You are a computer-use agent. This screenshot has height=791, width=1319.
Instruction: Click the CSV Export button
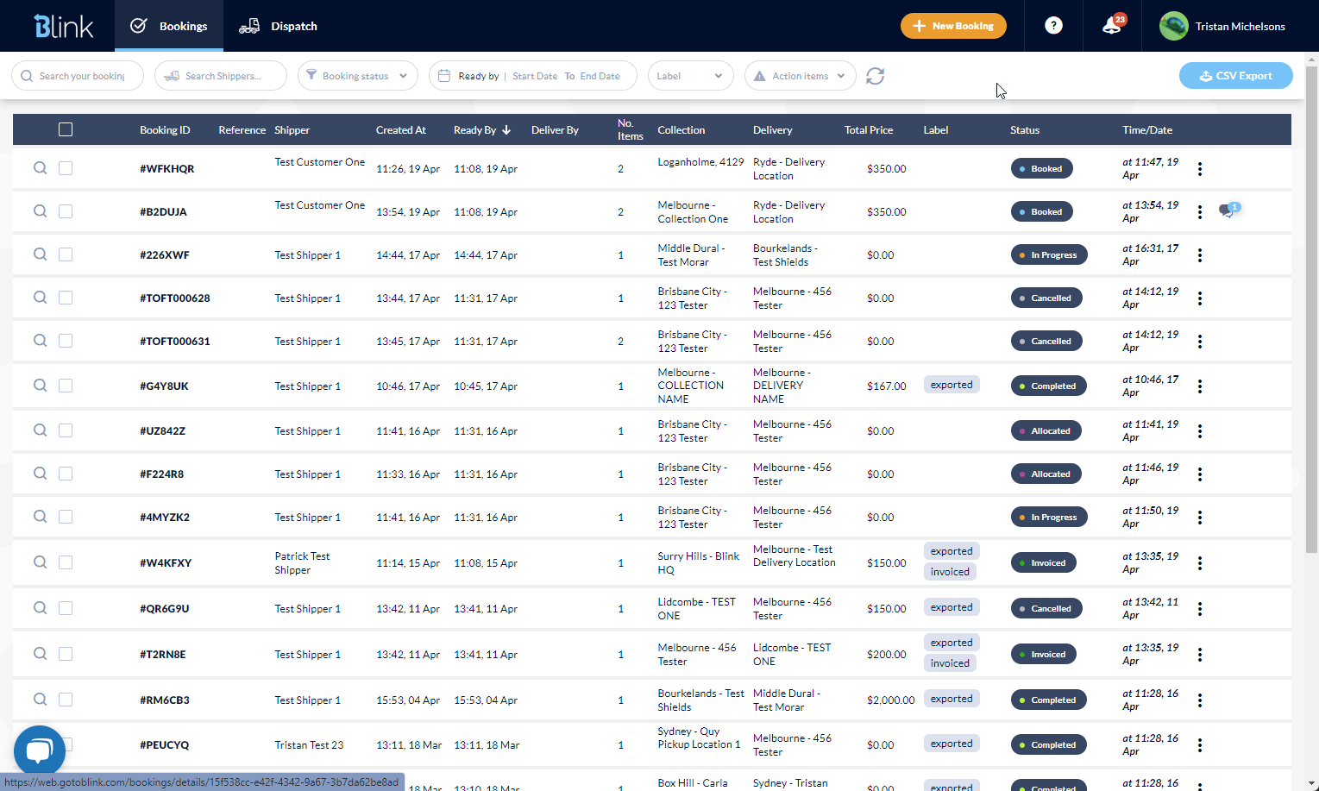1235,75
